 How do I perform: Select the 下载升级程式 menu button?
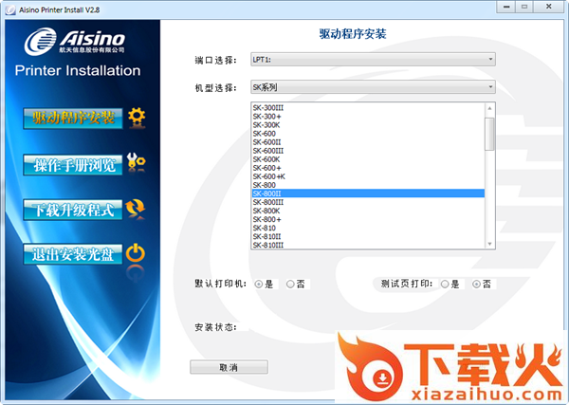(73, 210)
